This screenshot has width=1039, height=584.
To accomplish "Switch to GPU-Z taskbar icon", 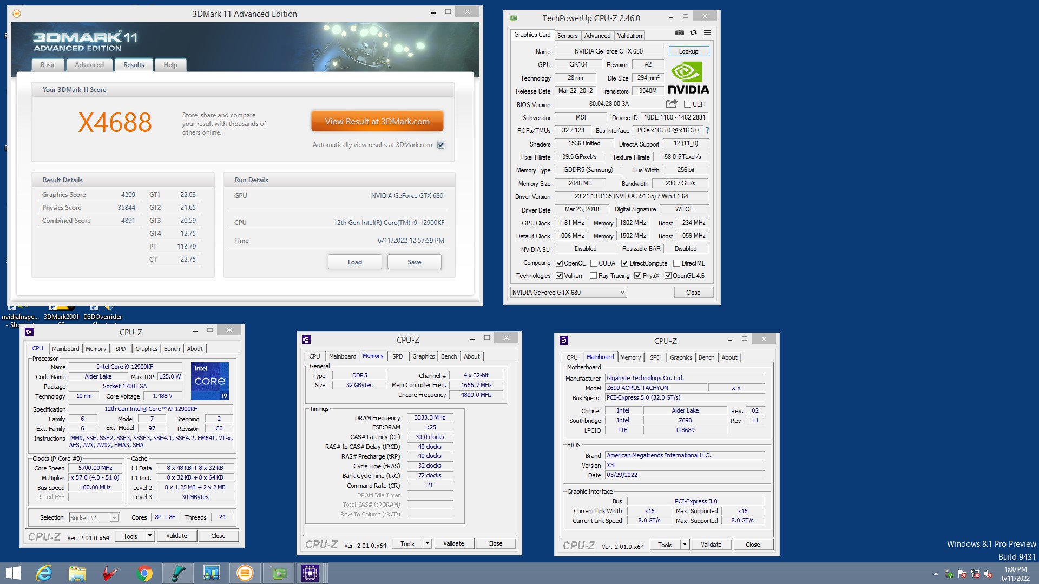I will pos(279,573).
